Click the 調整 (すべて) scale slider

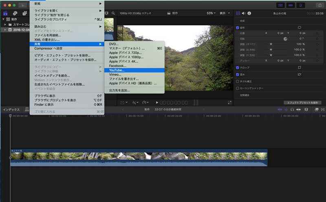pyautogui.click(x=271, y=44)
